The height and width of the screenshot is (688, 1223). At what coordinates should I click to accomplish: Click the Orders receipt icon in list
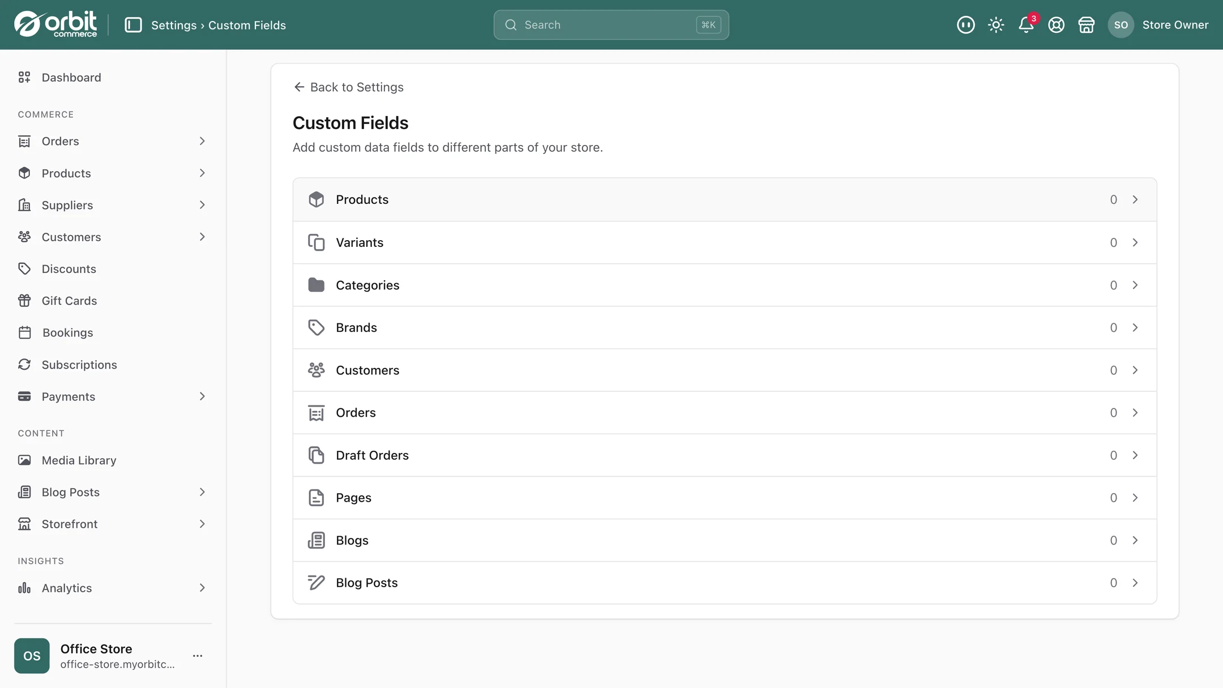[x=316, y=413]
